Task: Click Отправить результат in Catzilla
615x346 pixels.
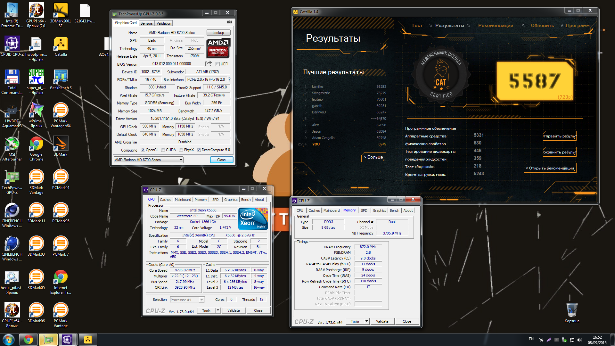Action: (x=560, y=136)
